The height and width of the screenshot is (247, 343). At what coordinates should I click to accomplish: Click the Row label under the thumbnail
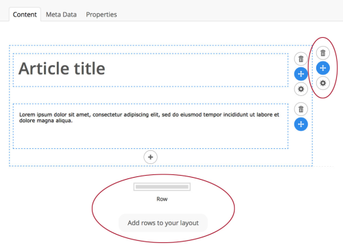pyautogui.click(x=162, y=199)
